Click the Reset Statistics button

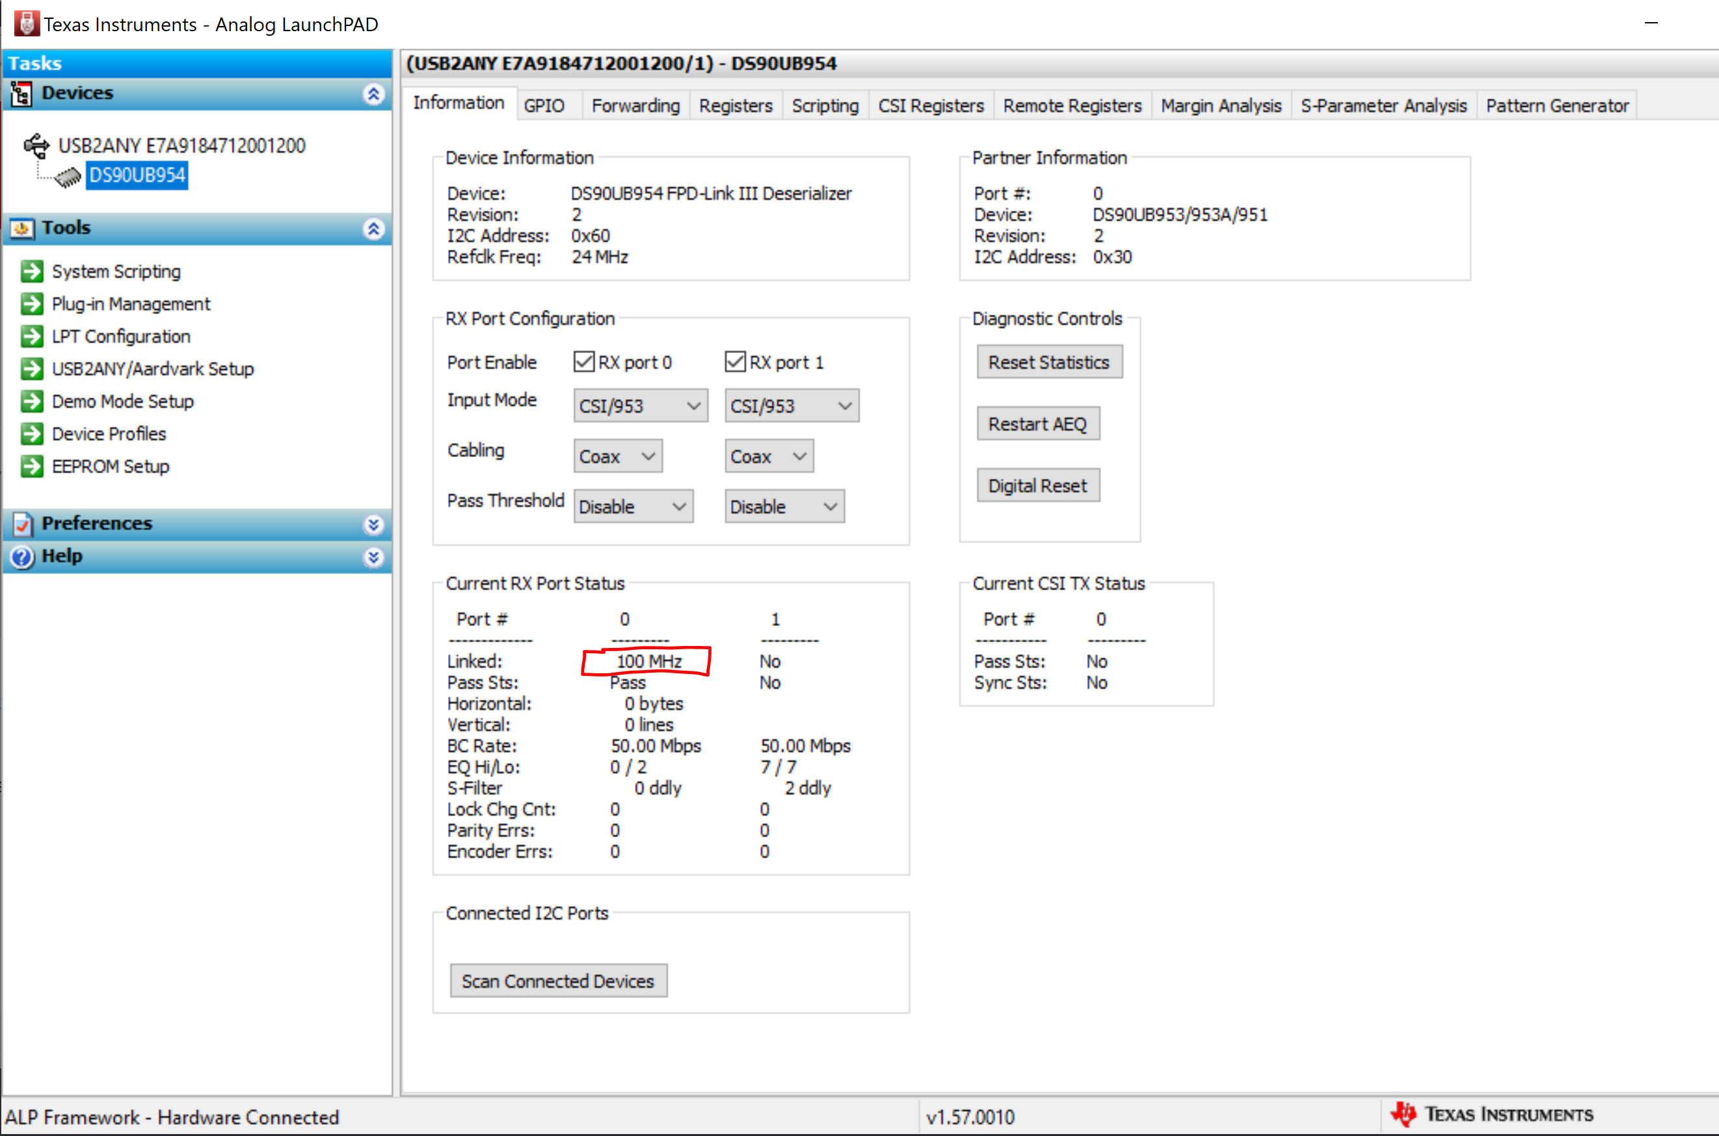(1049, 361)
